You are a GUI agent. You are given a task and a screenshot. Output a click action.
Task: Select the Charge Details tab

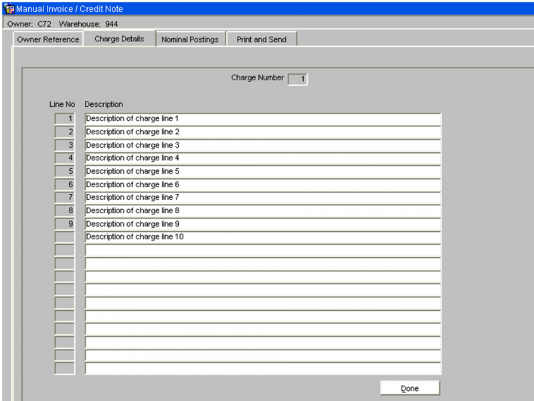(119, 39)
